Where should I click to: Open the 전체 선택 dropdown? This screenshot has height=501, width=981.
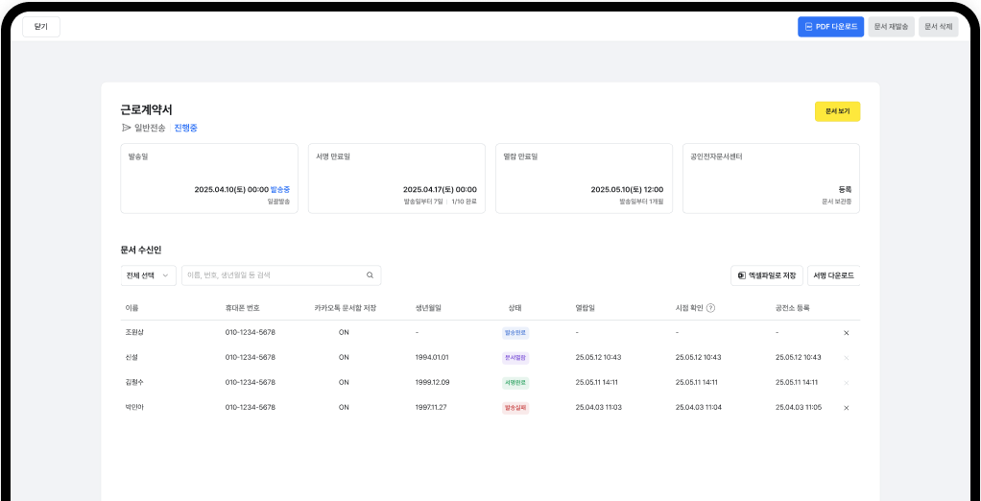[x=148, y=275]
